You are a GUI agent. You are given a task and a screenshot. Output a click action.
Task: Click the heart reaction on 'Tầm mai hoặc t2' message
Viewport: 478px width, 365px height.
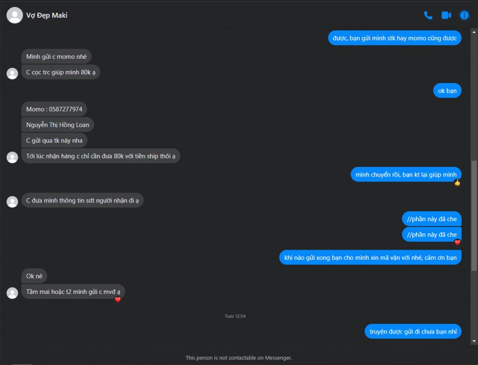pyautogui.click(x=118, y=300)
